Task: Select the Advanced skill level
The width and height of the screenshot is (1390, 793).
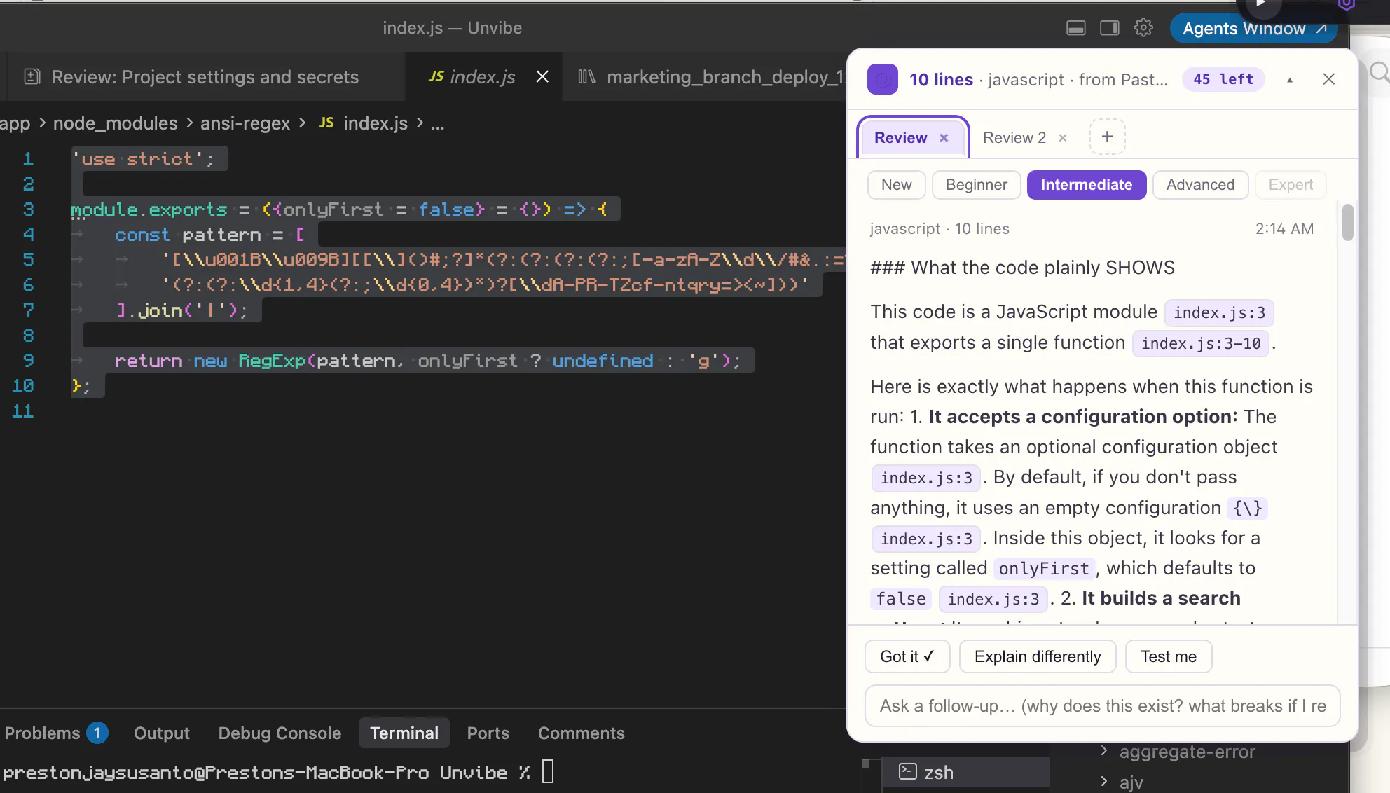Action: (1200, 185)
